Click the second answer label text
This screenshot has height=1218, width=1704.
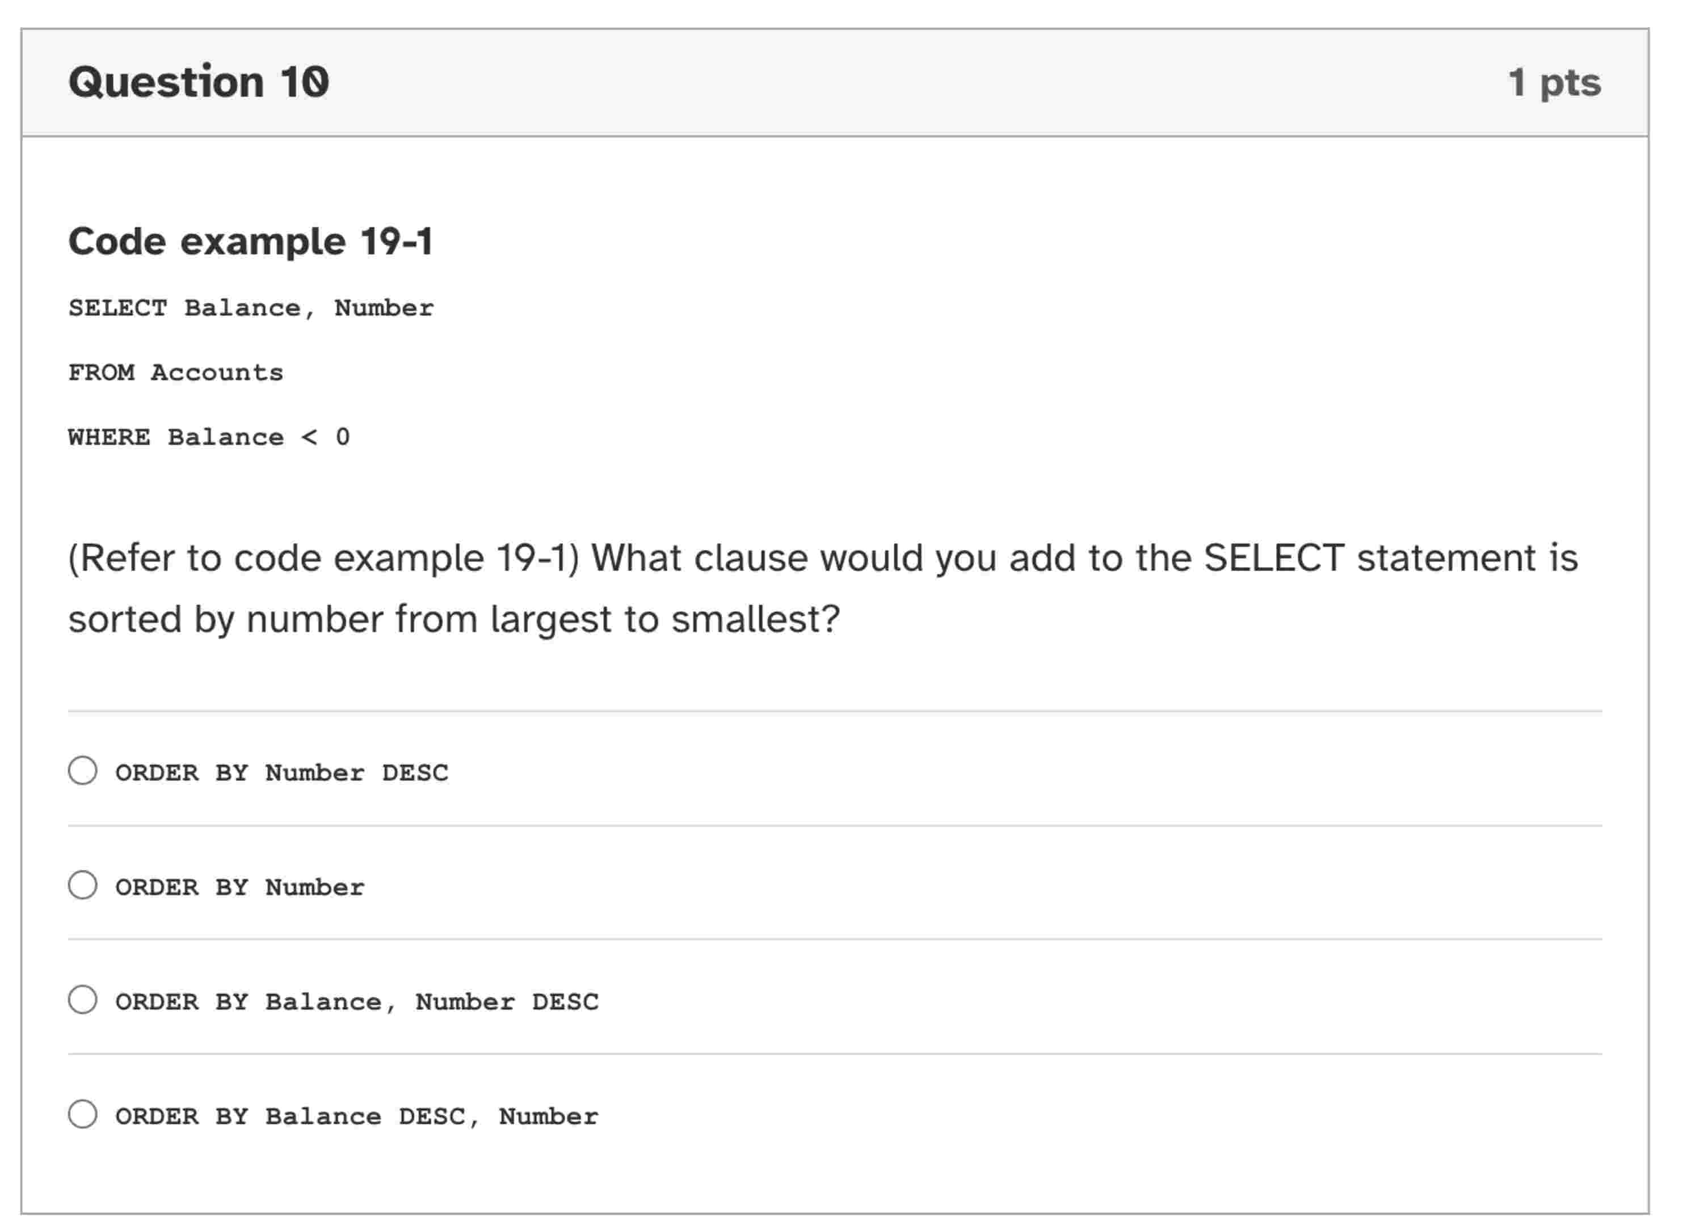[238, 886]
